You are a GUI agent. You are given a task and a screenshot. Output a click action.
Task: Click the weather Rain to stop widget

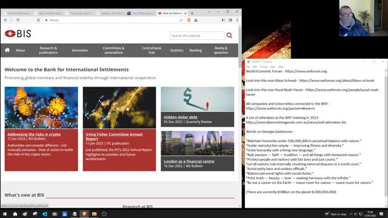point(335,214)
